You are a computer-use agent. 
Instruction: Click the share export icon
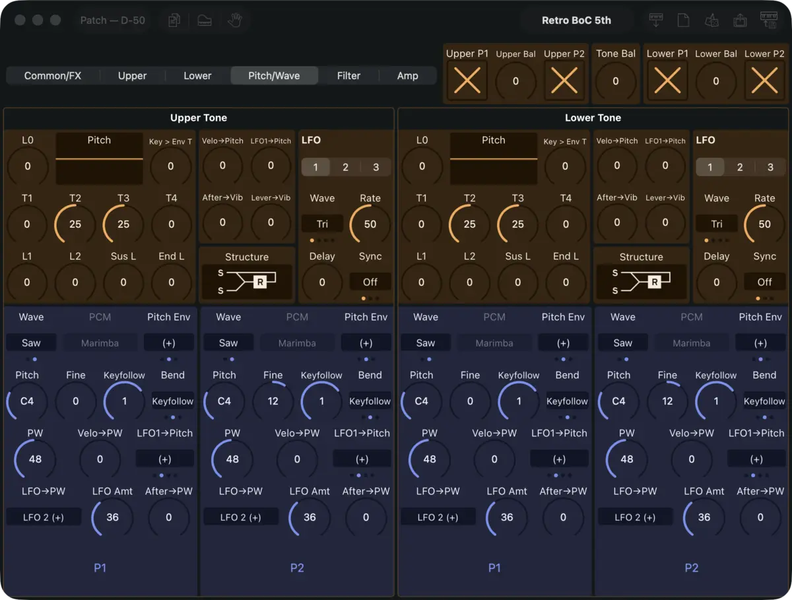coord(740,20)
